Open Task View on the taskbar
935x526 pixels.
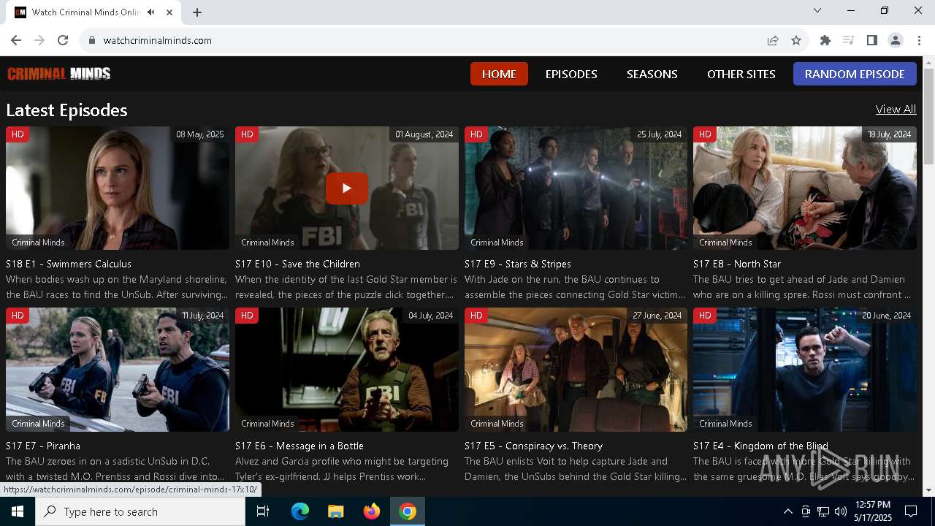263,511
